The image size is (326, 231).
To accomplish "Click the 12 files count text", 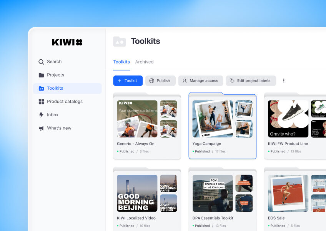I will pyautogui.click(x=296, y=151).
